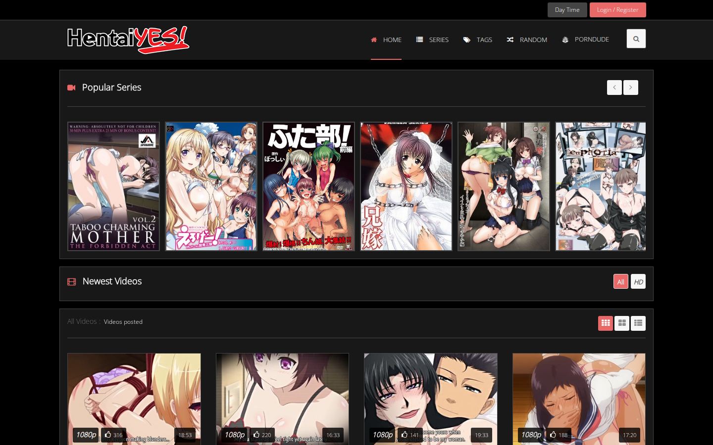Click the list icon beside SERIES

419,40
